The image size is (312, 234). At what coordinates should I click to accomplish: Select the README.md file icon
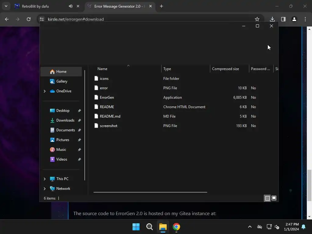(96, 116)
